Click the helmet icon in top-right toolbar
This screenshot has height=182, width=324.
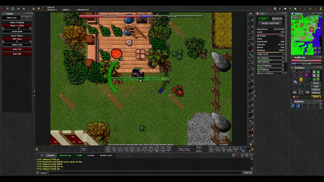(311, 9)
